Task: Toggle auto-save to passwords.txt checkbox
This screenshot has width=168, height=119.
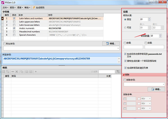Action: point(125,54)
